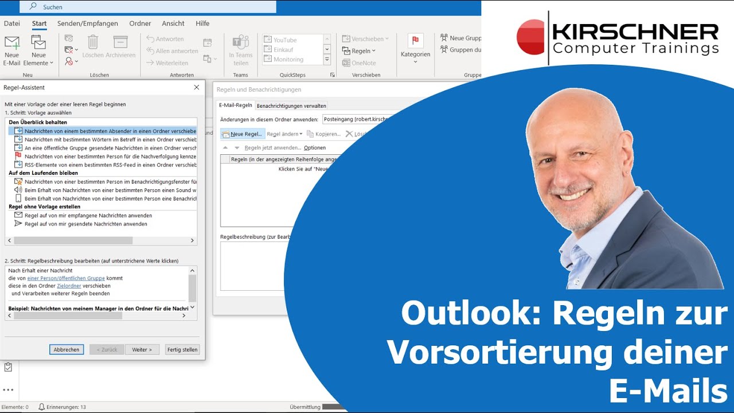Open the Hilfe ribbon tab
The image size is (734, 413).
tap(202, 24)
